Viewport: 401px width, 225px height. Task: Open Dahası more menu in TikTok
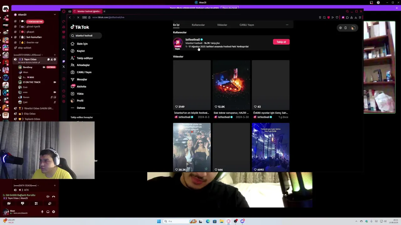pos(78,108)
